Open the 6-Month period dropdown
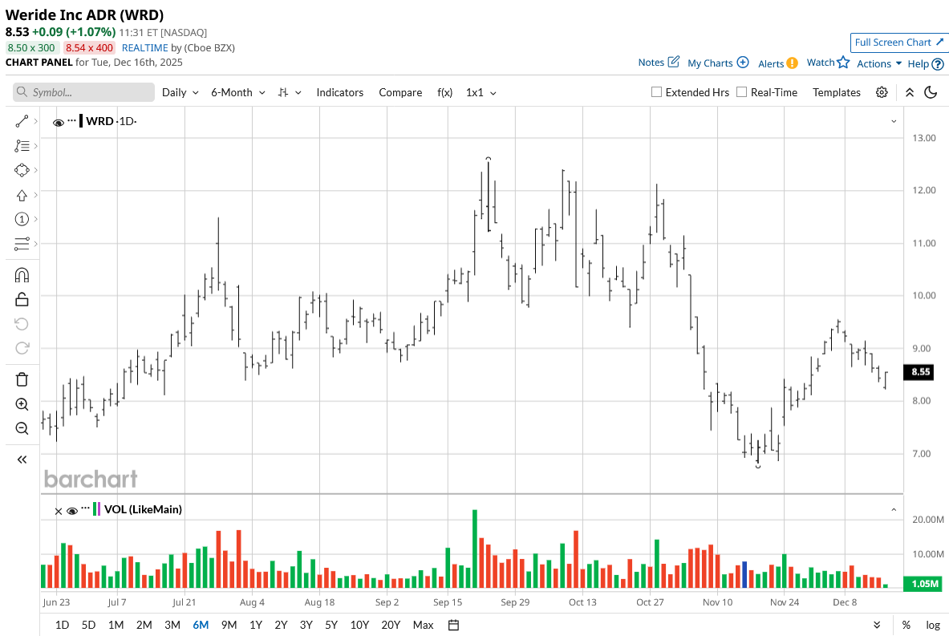This screenshot has height=636, width=949. tap(238, 92)
